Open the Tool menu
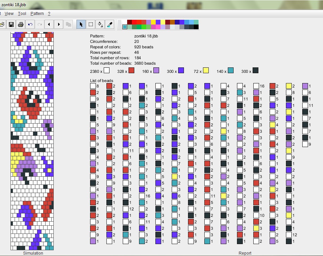Viewport: 323px width, 256px height. coord(22,14)
